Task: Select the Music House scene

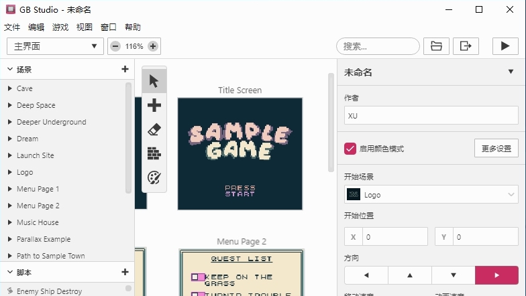Action: (63, 222)
